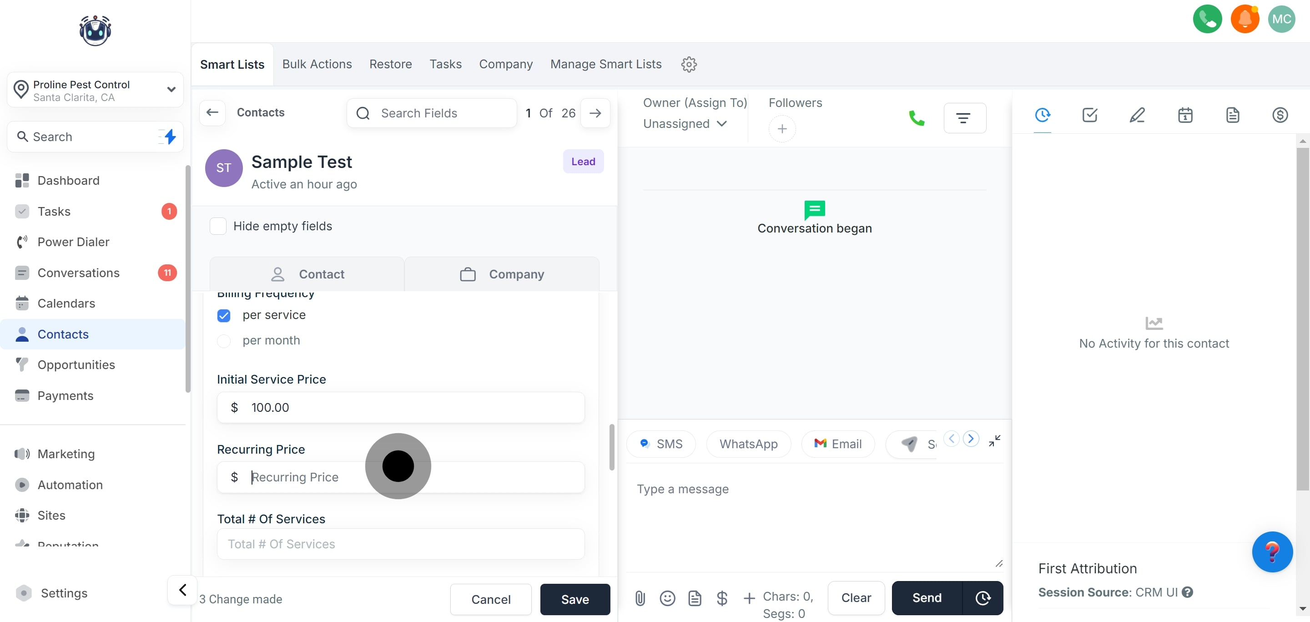This screenshot has width=1310, height=622.
Task: Click the Total # Of Services input field
Action: [400, 544]
